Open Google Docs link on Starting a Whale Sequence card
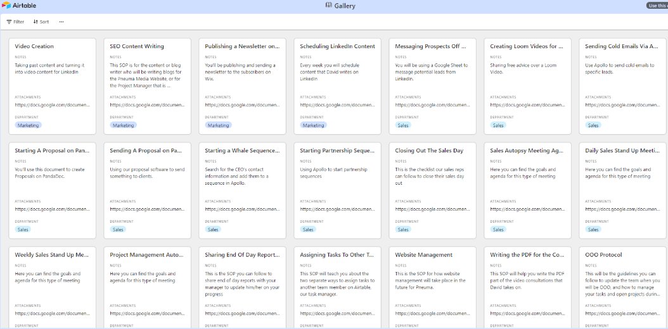This screenshot has width=668, height=329. click(242, 209)
